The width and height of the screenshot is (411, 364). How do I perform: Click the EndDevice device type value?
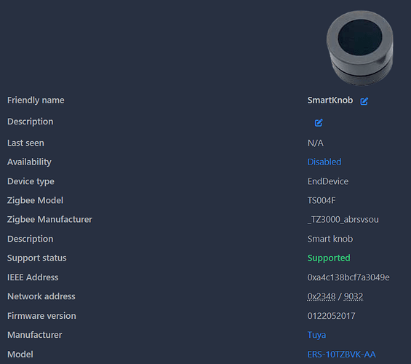(328, 181)
